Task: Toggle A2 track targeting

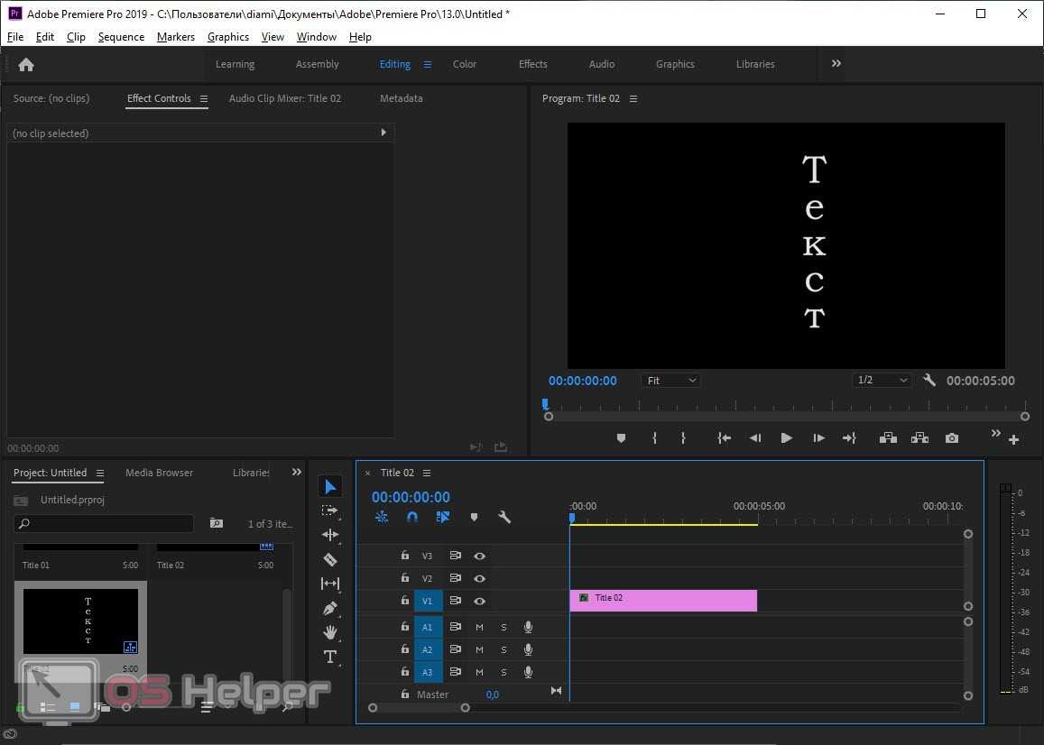Action: coord(428,649)
